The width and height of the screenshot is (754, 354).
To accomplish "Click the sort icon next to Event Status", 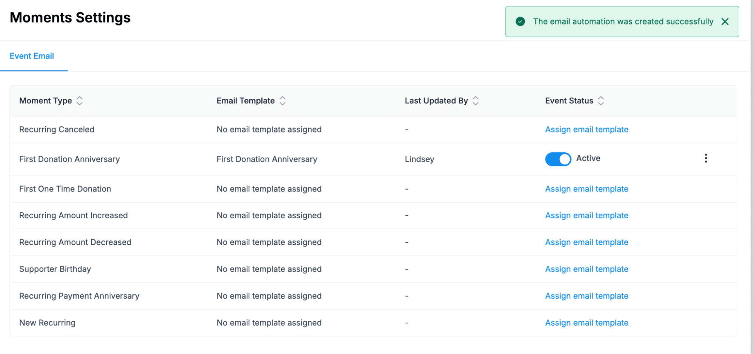I will pos(601,101).
